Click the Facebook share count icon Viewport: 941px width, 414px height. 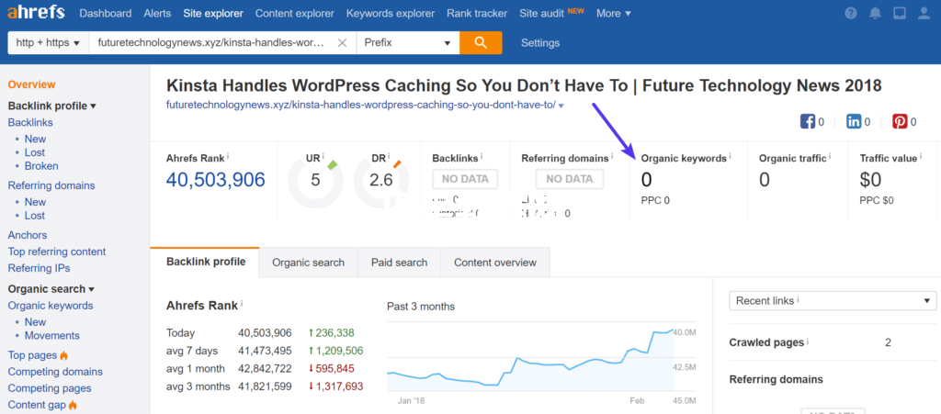click(808, 121)
